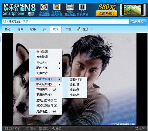Switch to the 热点 tab
148x131 pixels.
(x=7, y=29)
